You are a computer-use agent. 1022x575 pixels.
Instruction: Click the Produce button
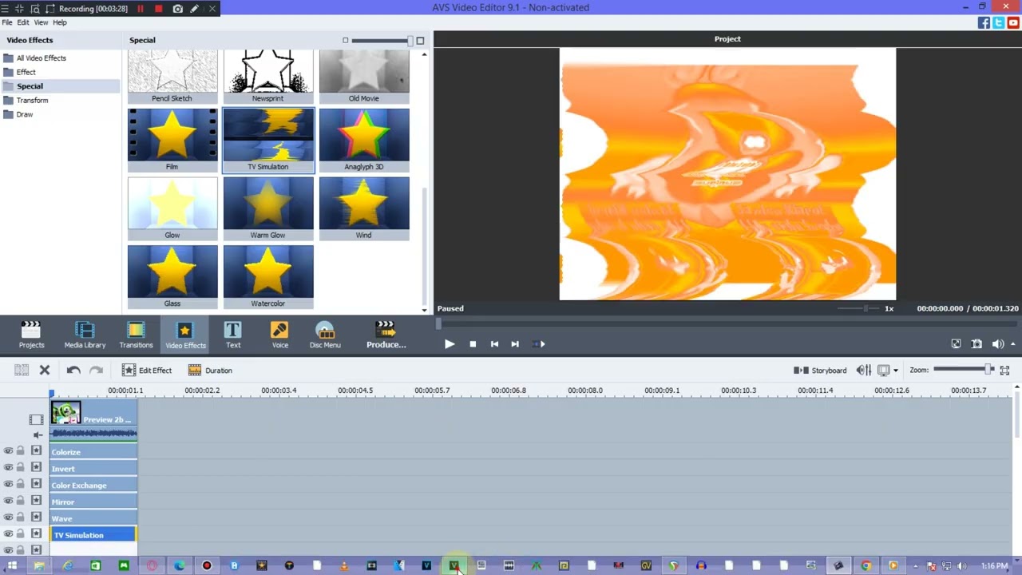click(386, 335)
